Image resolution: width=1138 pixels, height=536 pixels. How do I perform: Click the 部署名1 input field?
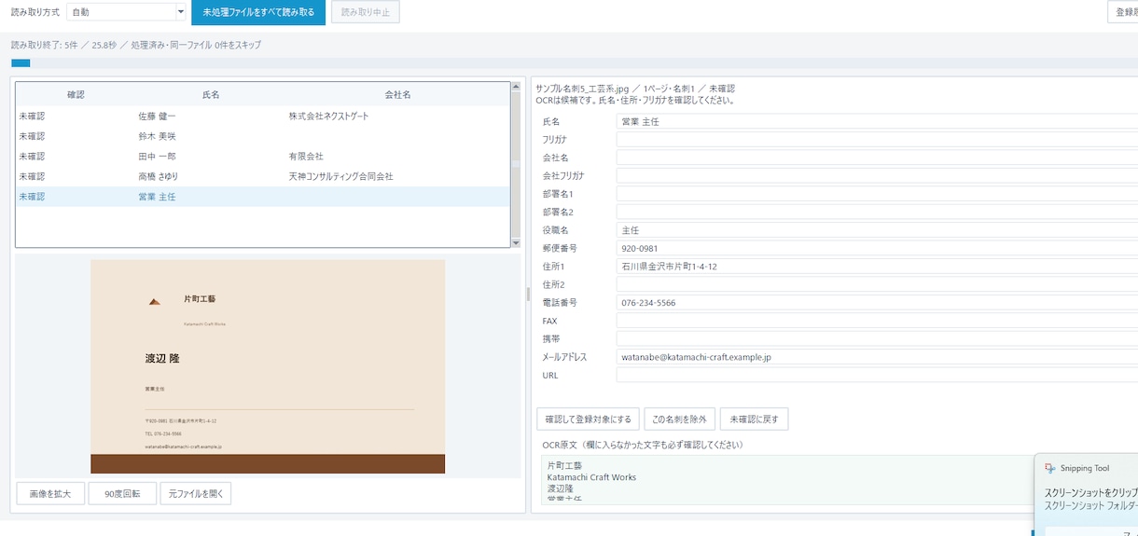(x=877, y=194)
